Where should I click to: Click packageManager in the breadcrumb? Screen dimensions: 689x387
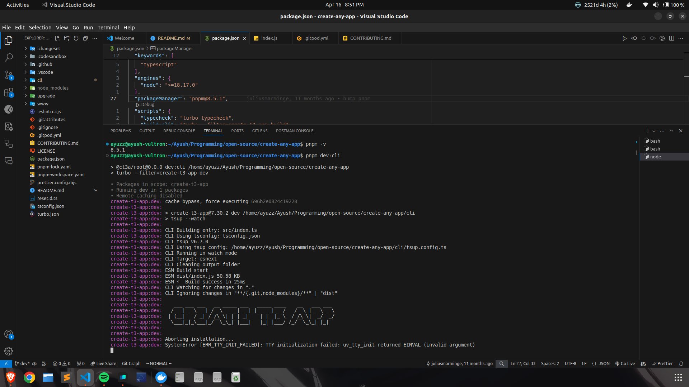175,48
